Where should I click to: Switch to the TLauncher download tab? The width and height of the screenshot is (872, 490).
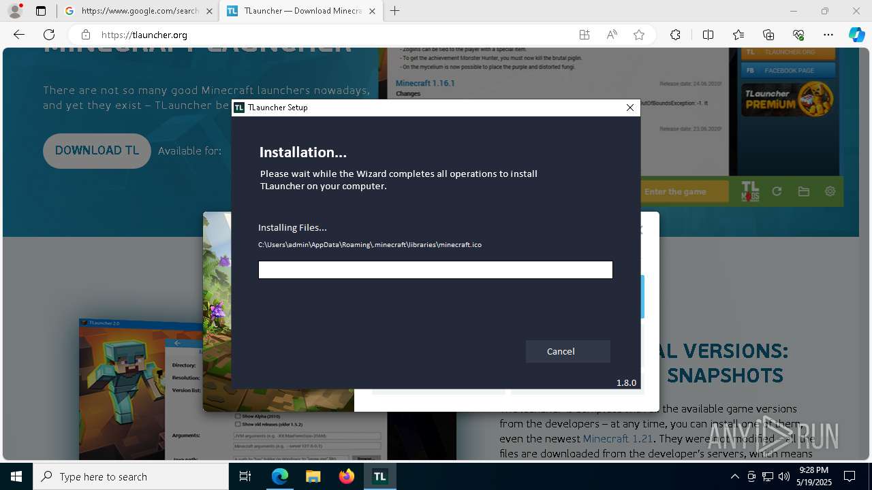tap(301, 11)
